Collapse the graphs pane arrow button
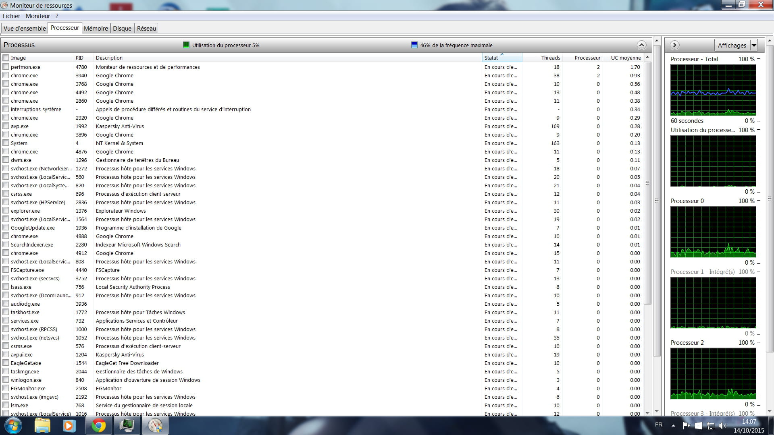774x435 pixels. pos(675,45)
